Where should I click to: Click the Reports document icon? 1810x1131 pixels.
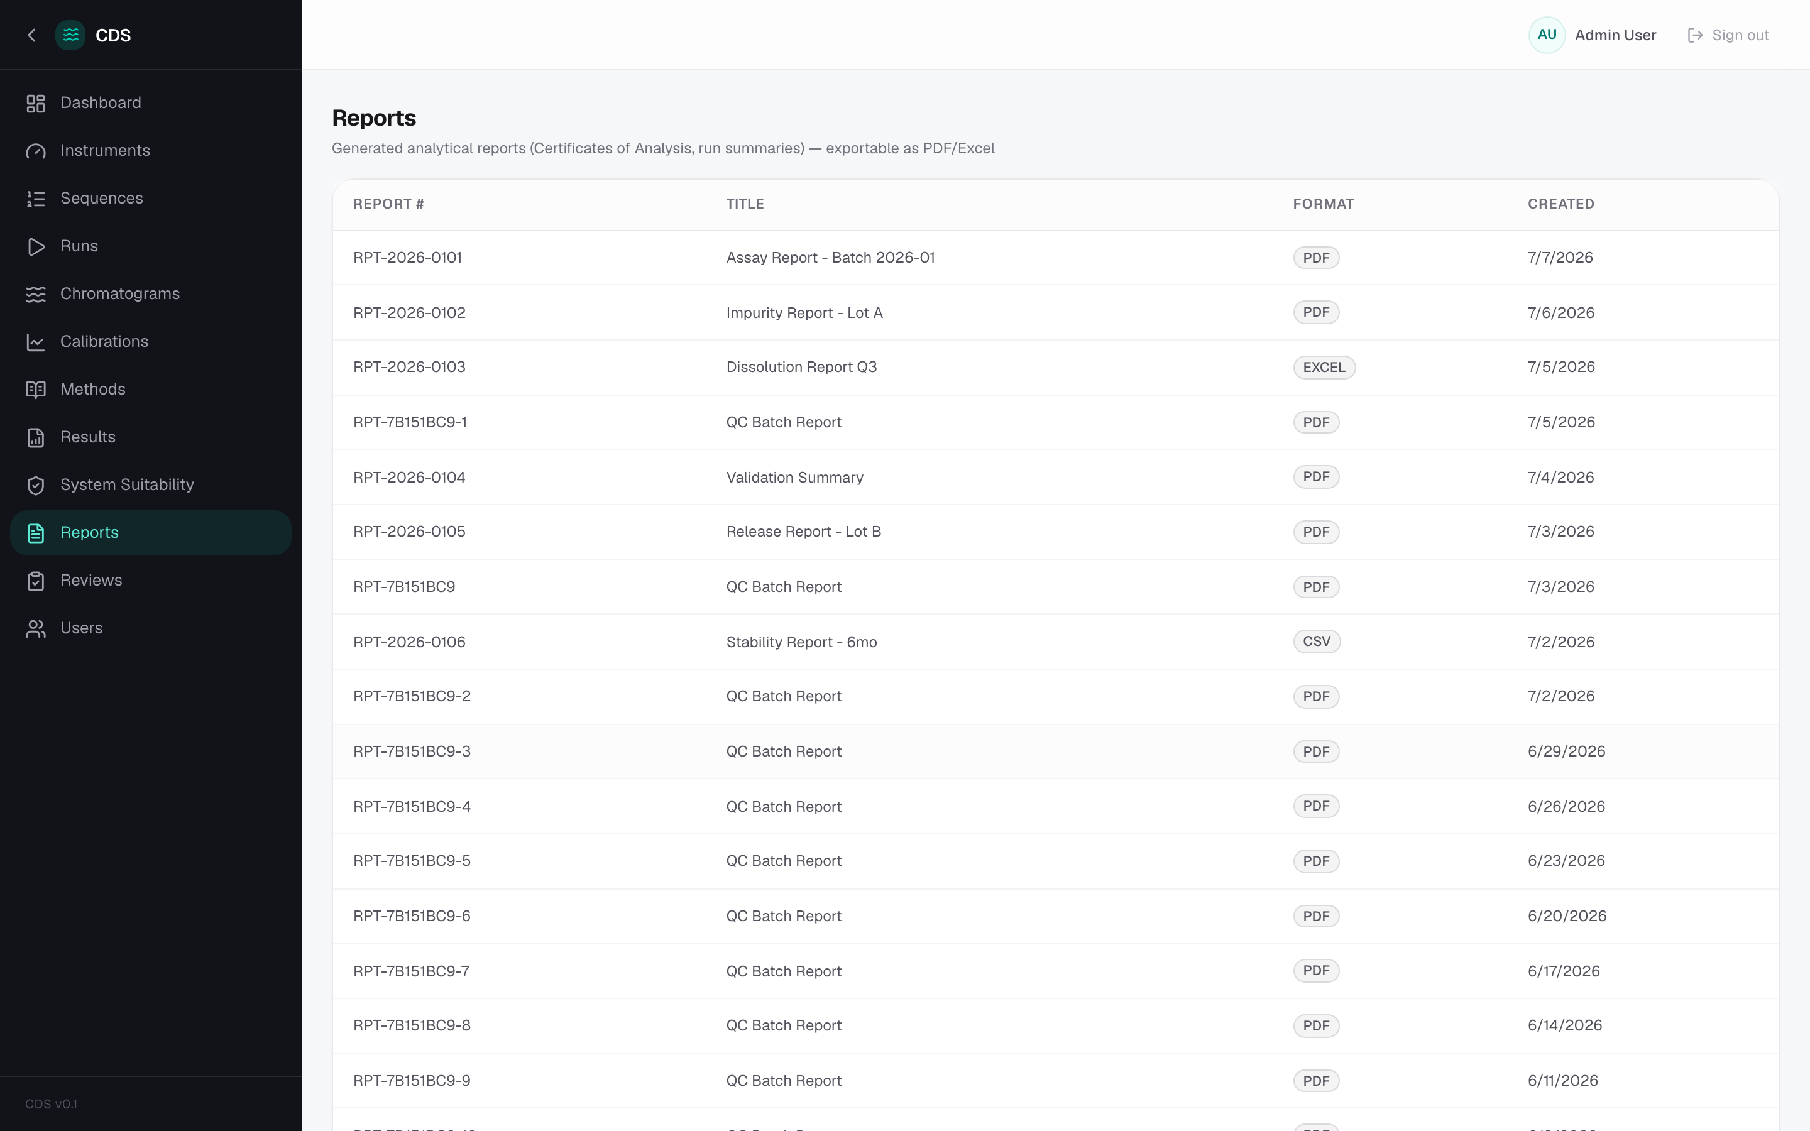click(x=36, y=533)
